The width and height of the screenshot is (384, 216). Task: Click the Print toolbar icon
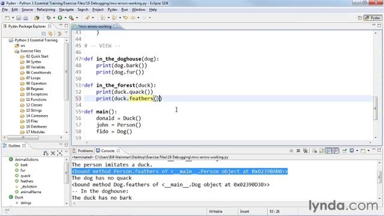(x=25, y=18)
